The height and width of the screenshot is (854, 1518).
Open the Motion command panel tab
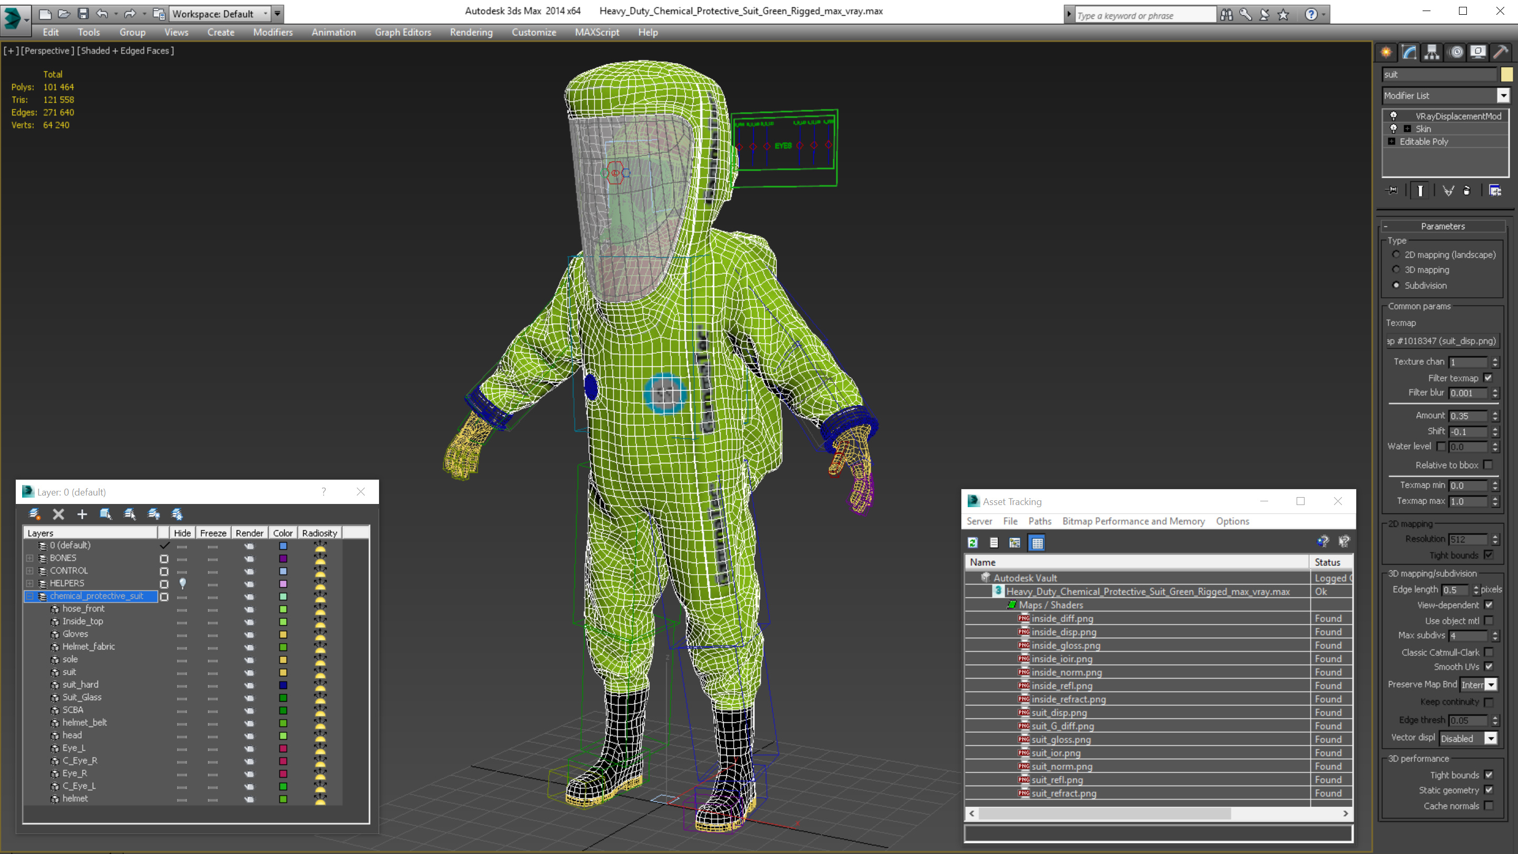tap(1455, 53)
